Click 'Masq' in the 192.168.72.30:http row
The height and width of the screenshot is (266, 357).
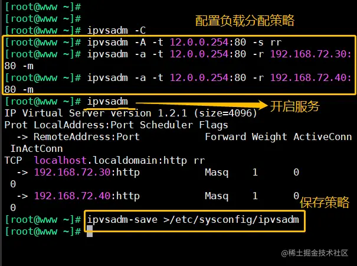tap(217, 172)
